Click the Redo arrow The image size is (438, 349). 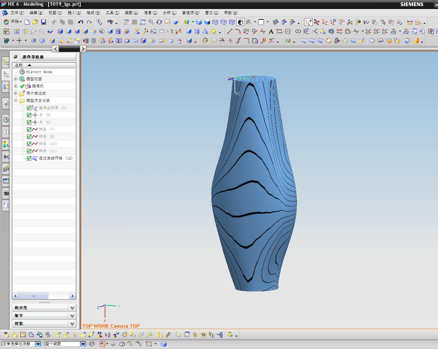pyautogui.click(x=89, y=22)
